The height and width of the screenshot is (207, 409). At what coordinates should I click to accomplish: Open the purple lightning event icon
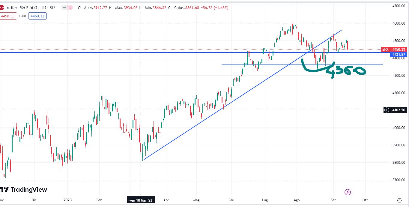348,192
